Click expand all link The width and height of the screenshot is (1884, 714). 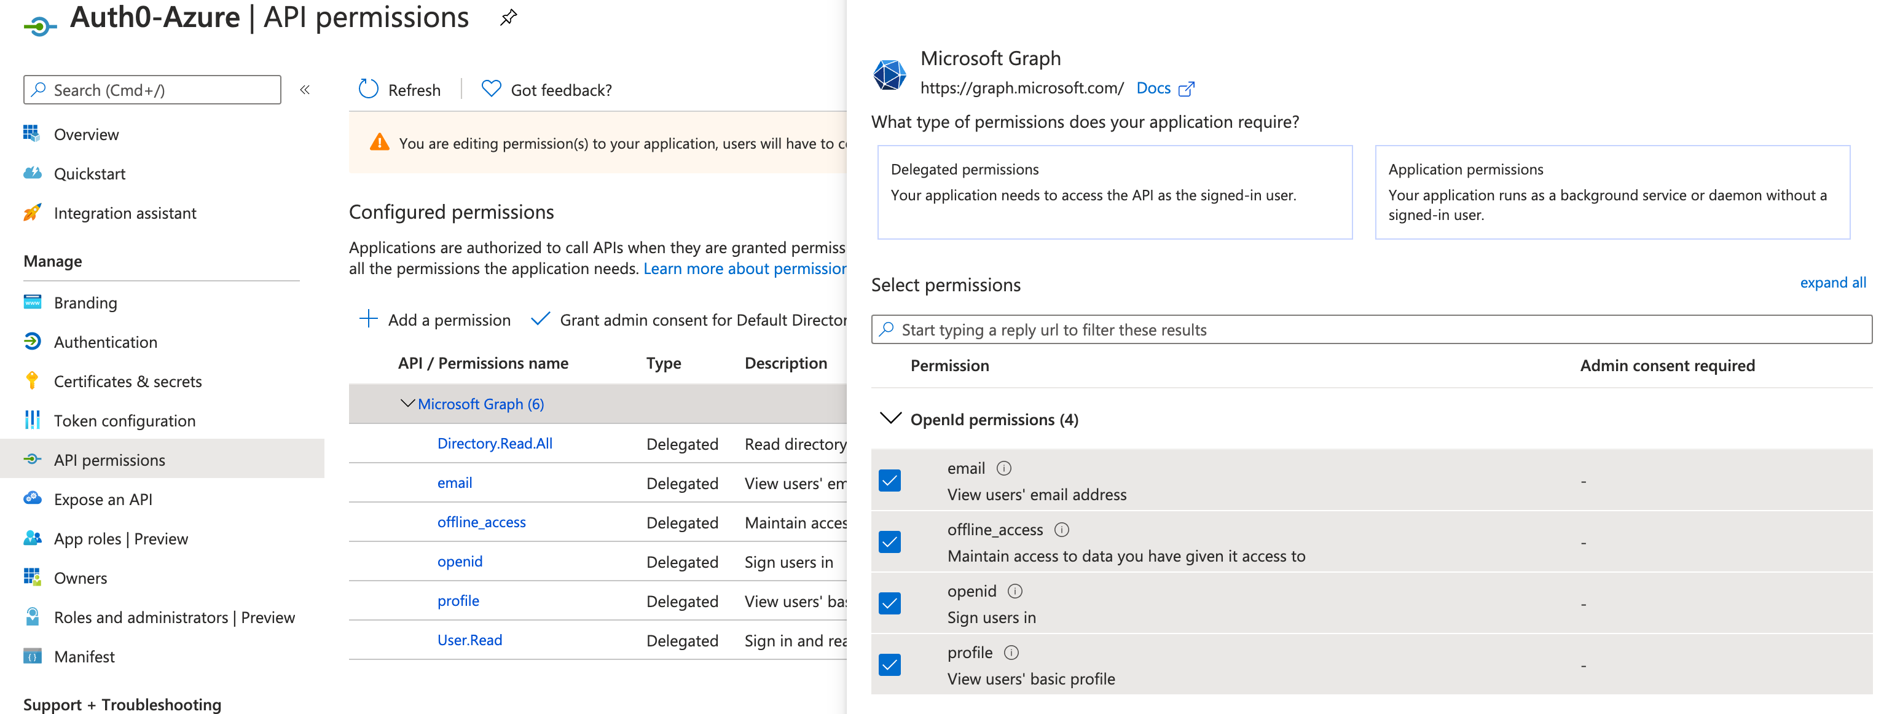coord(1833,283)
